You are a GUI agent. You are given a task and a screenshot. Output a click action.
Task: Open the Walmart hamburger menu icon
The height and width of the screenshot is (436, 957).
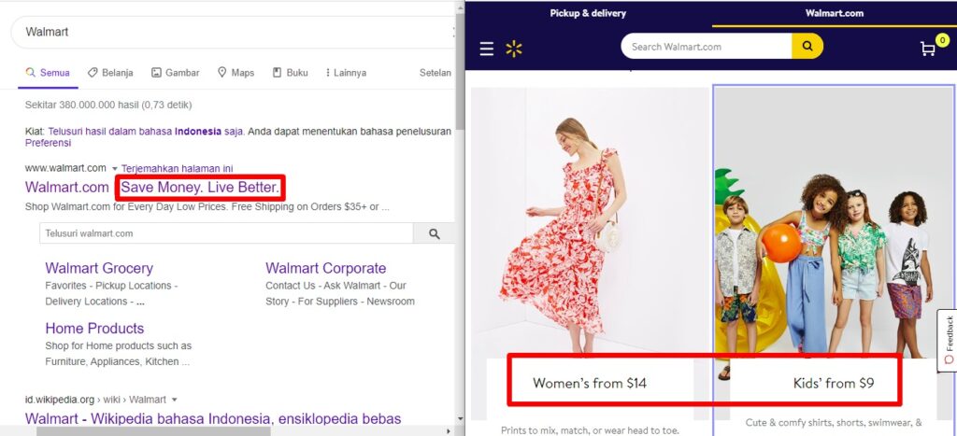(x=486, y=49)
